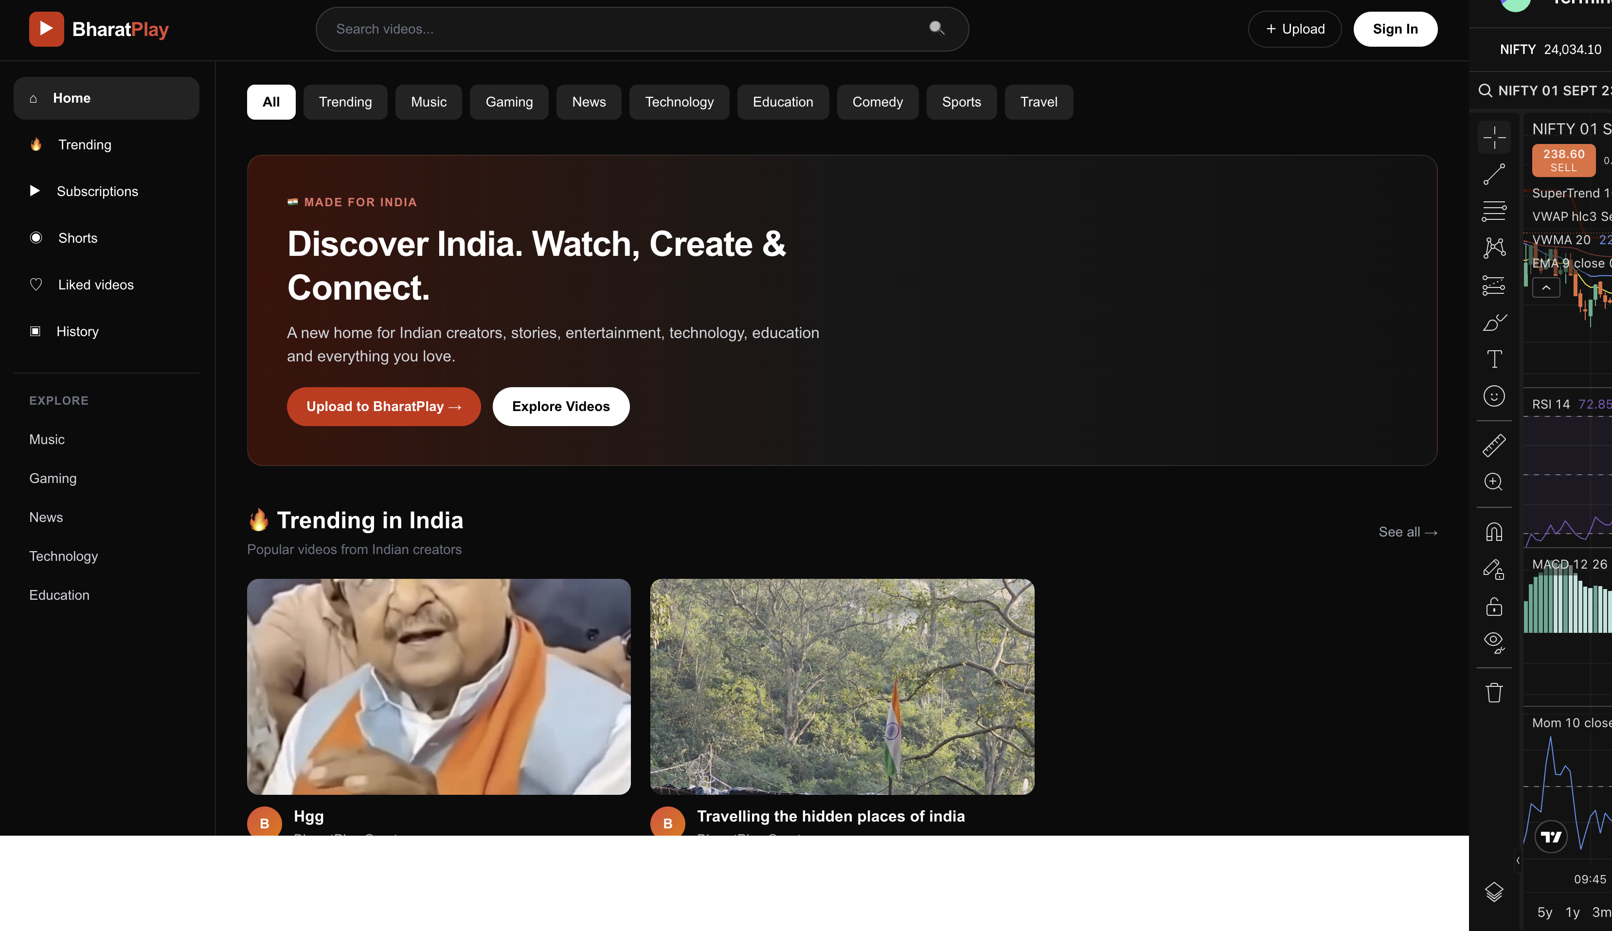Click the Explore Videos button

pyautogui.click(x=561, y=406)
